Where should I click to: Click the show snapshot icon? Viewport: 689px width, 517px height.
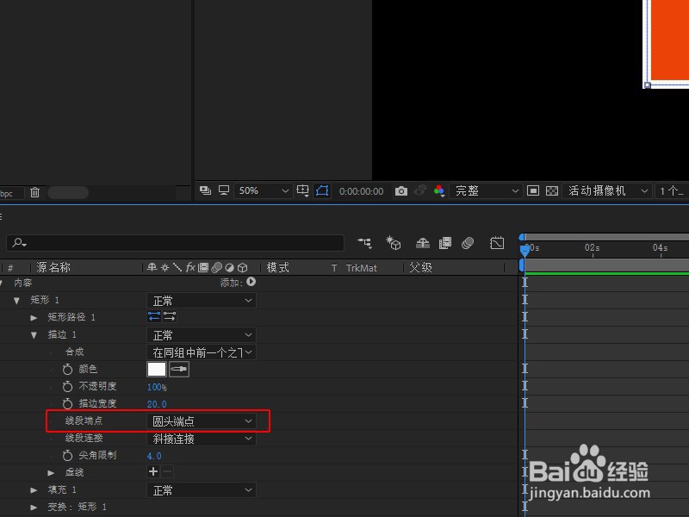click(420, 190)
